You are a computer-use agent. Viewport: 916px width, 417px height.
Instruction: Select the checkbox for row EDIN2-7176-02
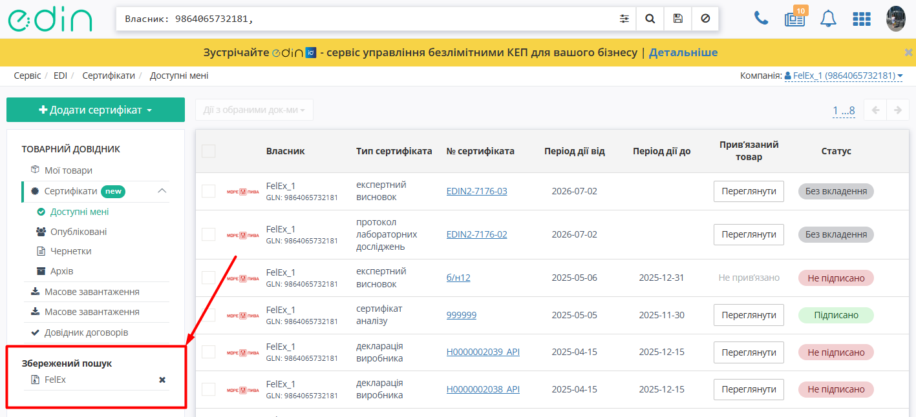click(x=208, y=234)
